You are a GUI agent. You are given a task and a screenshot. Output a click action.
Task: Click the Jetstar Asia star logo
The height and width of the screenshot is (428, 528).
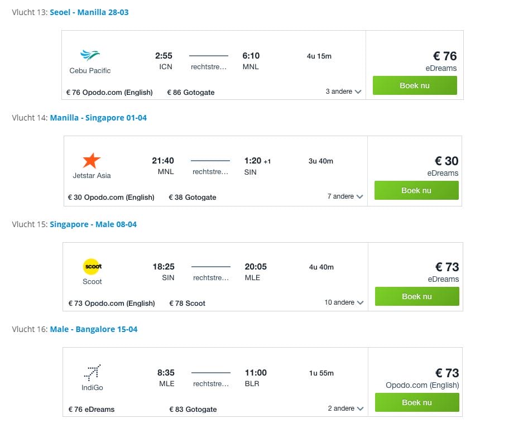click(92, 161)
